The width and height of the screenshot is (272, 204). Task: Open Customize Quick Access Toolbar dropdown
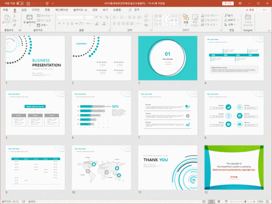pyautogui.click(x=53, y=3)
